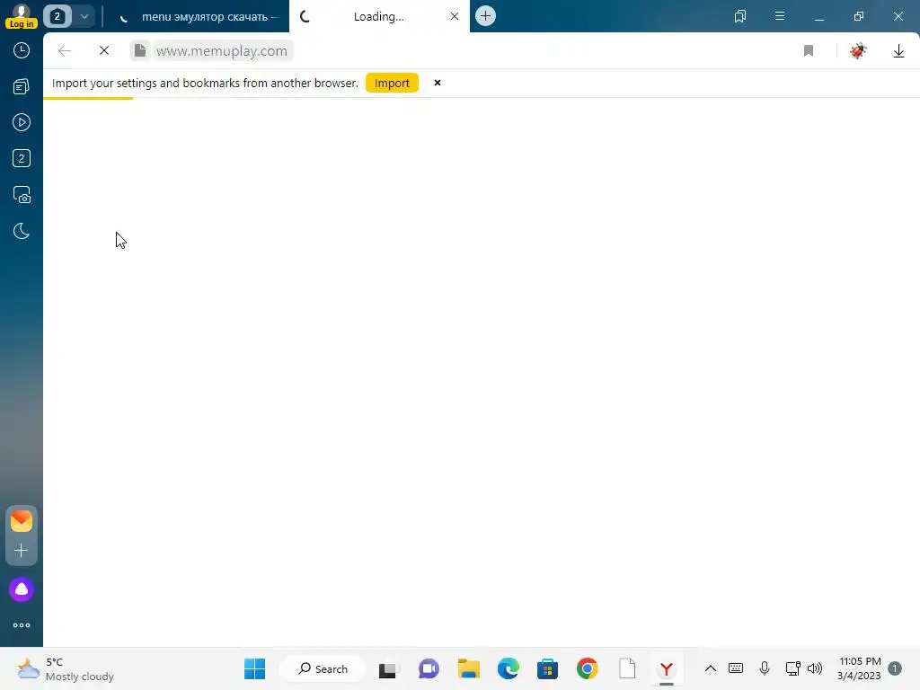This screenshot has height=690, width=920.
Task: Open the Windows Start menu
Action: [254, 668]
